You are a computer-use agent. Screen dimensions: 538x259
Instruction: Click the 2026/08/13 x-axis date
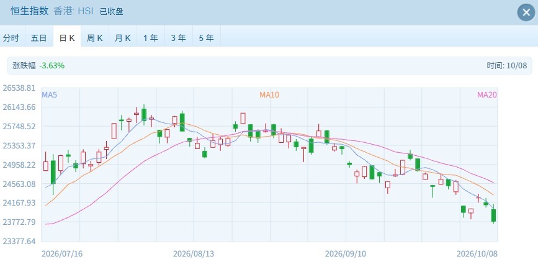tap(194, 254)
